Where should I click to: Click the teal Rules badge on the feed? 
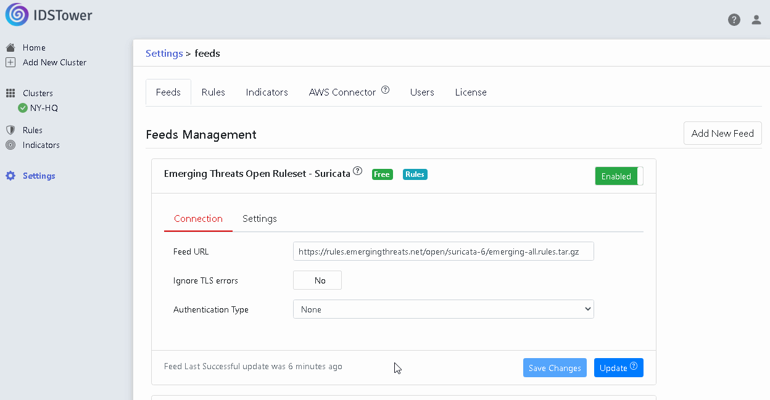[x=415, y=174]
